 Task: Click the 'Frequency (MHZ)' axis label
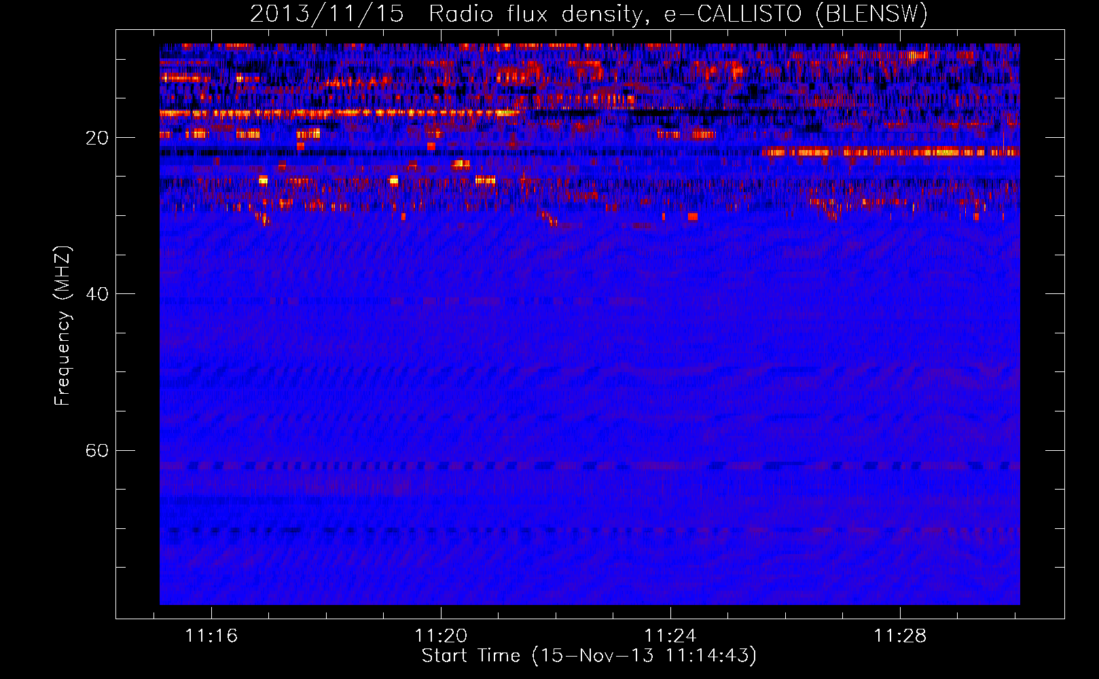tap(62, 326)
